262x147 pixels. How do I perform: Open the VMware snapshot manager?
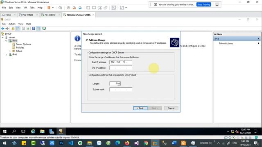(80, 8)
